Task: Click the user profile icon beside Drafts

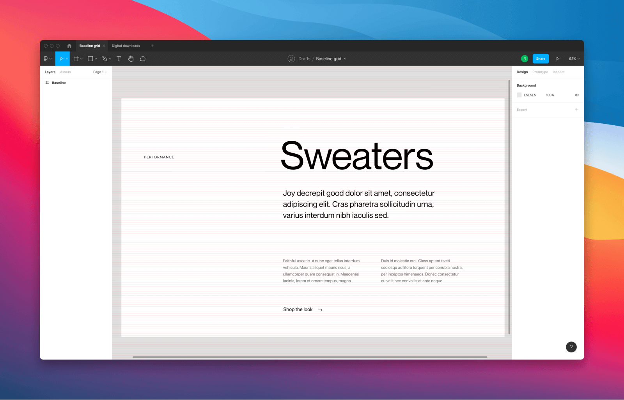Action: coord(291,59)
